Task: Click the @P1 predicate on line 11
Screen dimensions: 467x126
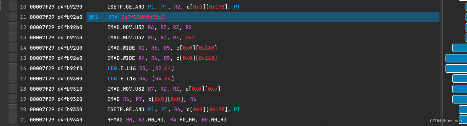Action: pos(93,17)
